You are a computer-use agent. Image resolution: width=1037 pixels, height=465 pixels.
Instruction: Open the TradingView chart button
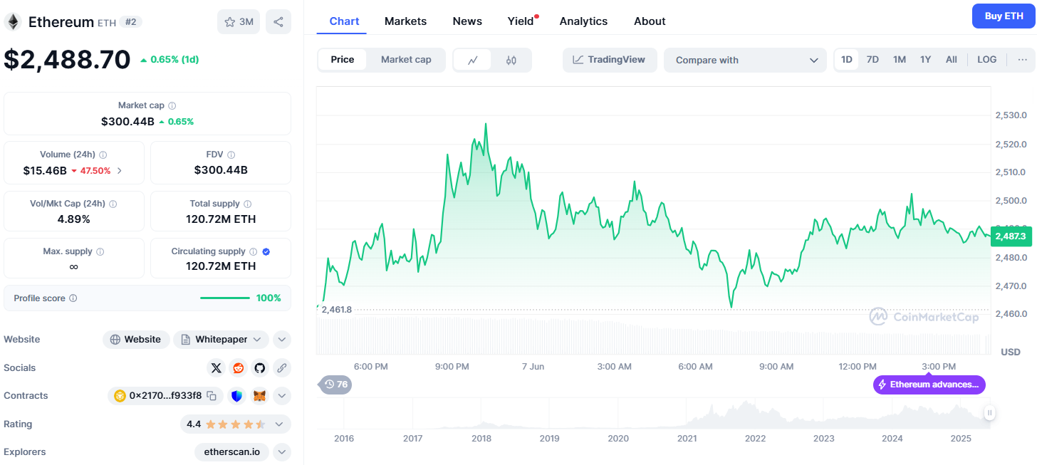click(x=610, y=60)
